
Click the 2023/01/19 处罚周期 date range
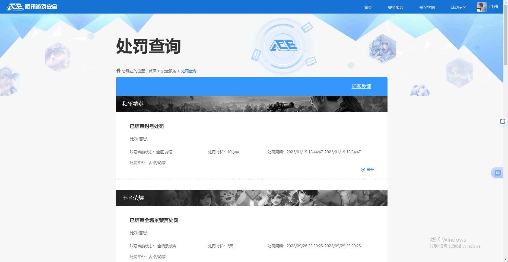click(x=314, y=152)
